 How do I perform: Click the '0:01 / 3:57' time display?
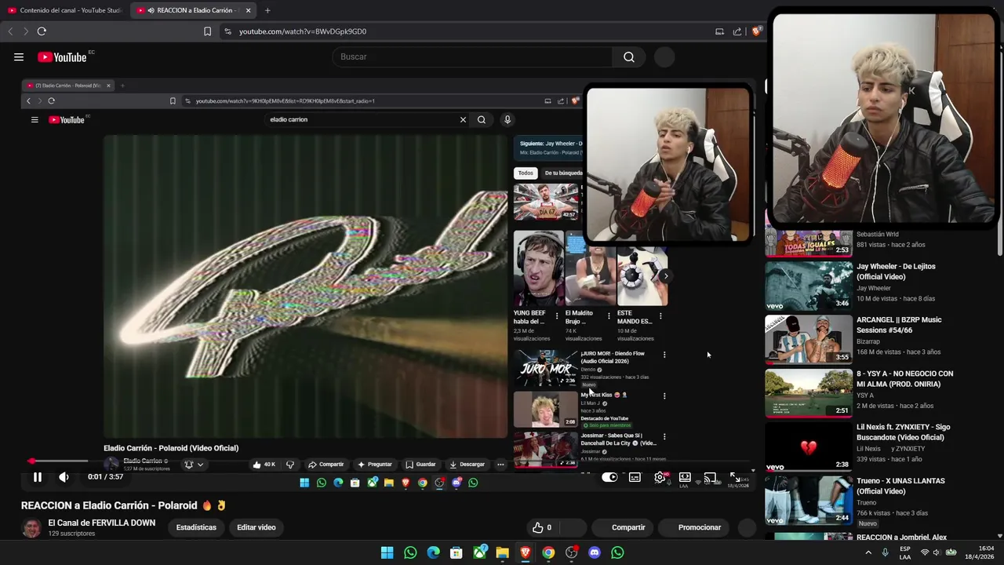pos(105,476)
